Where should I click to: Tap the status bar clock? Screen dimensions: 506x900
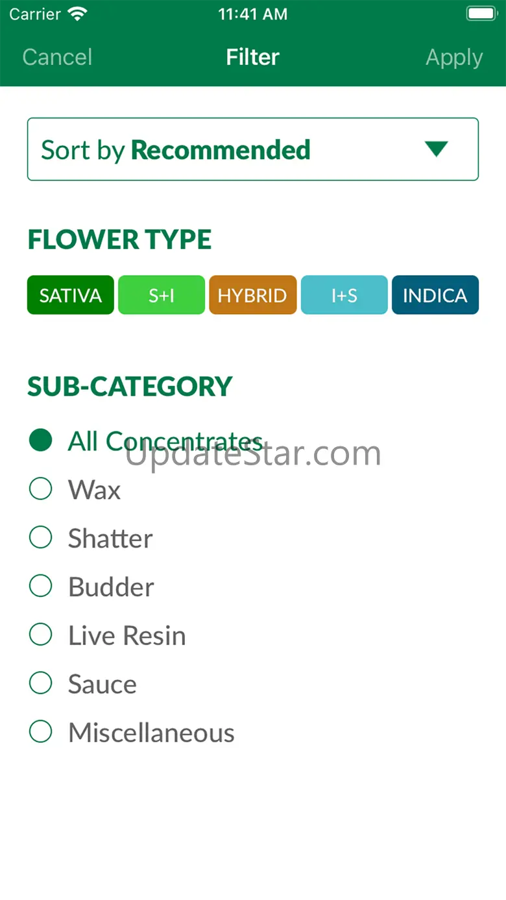click(252, 14)
